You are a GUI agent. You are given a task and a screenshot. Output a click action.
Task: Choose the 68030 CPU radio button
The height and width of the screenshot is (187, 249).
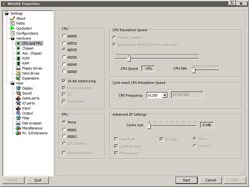click(64, 57)
